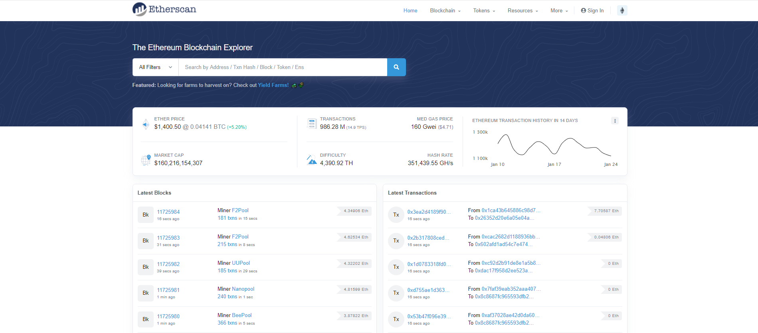The height and width of the screenshot is (333, 758).
Task: Open miner Nanopool link
Action: coord(243,289)
